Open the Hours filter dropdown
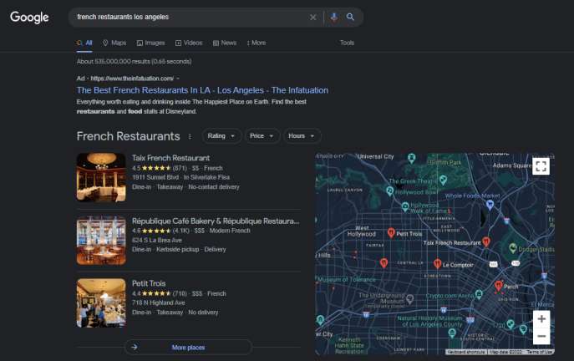This screenshot has height=361, width=574. pyautogui.click(x=302, y=136)
